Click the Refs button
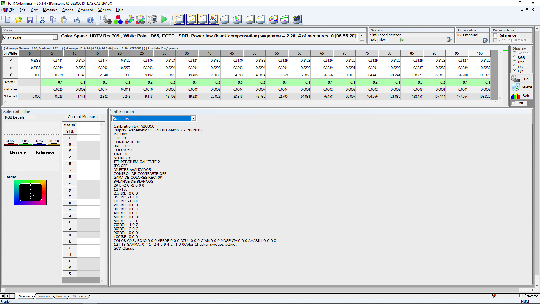Viewport: 540px width, 304px height. coord(522,96)
